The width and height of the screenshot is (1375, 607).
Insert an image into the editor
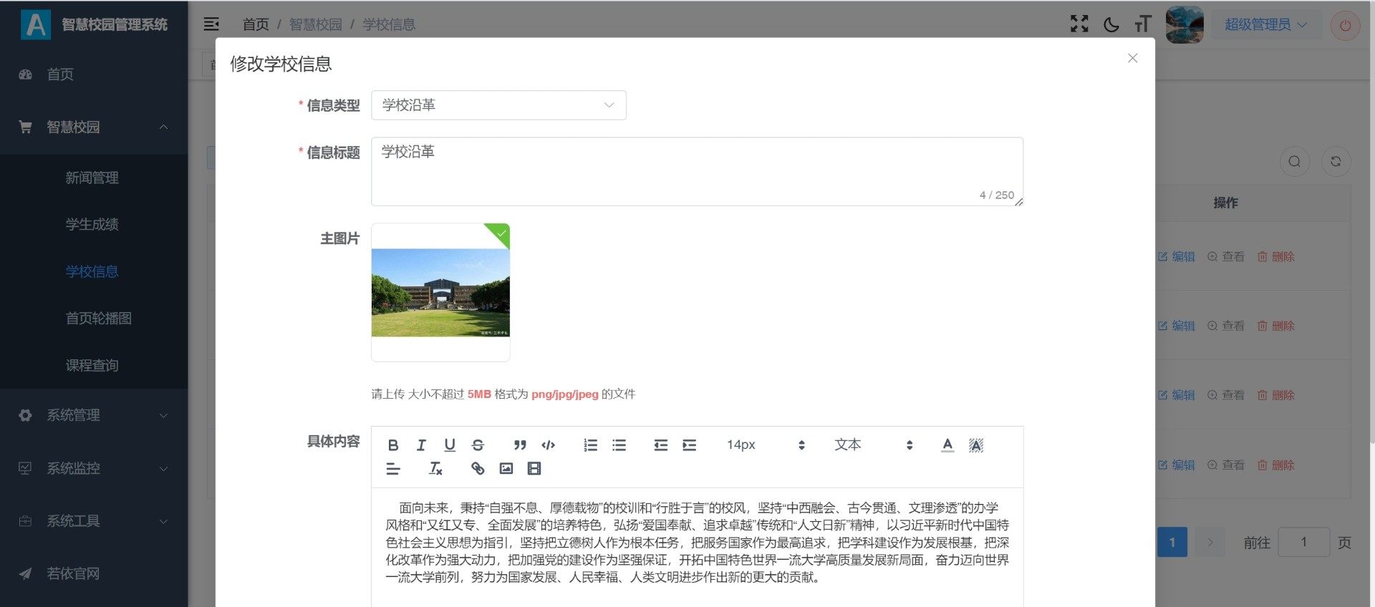pos(506,469)
